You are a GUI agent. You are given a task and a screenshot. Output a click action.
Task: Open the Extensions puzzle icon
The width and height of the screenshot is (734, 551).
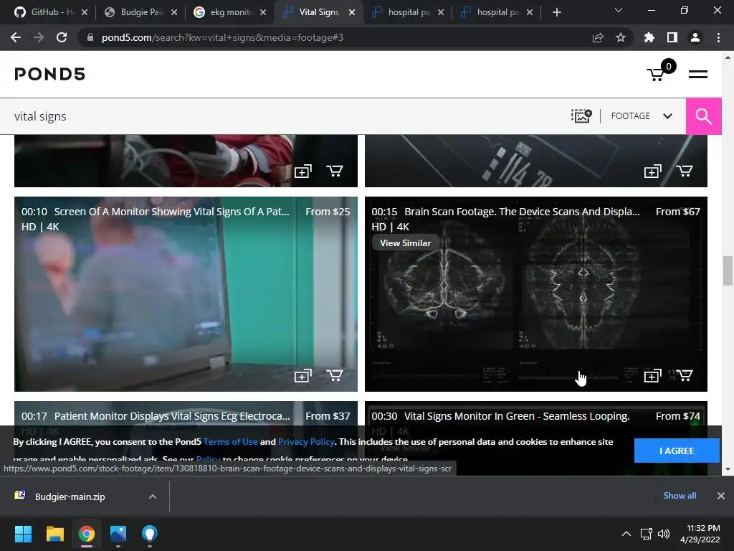point(649,37)
